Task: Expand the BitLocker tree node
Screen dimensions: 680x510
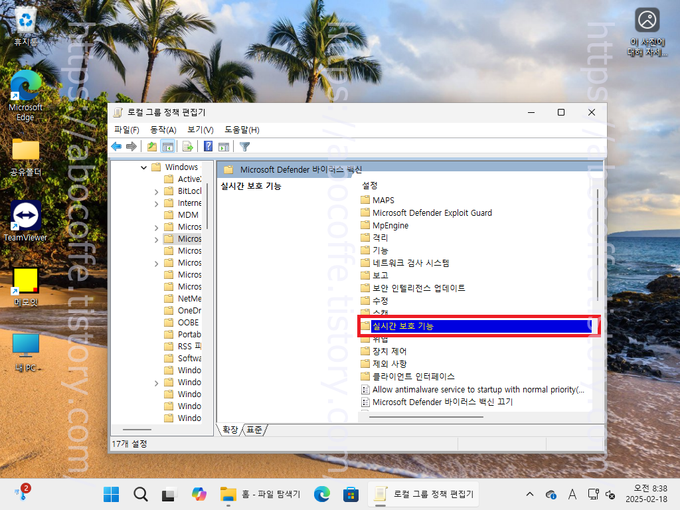Action: pos(156,191)
